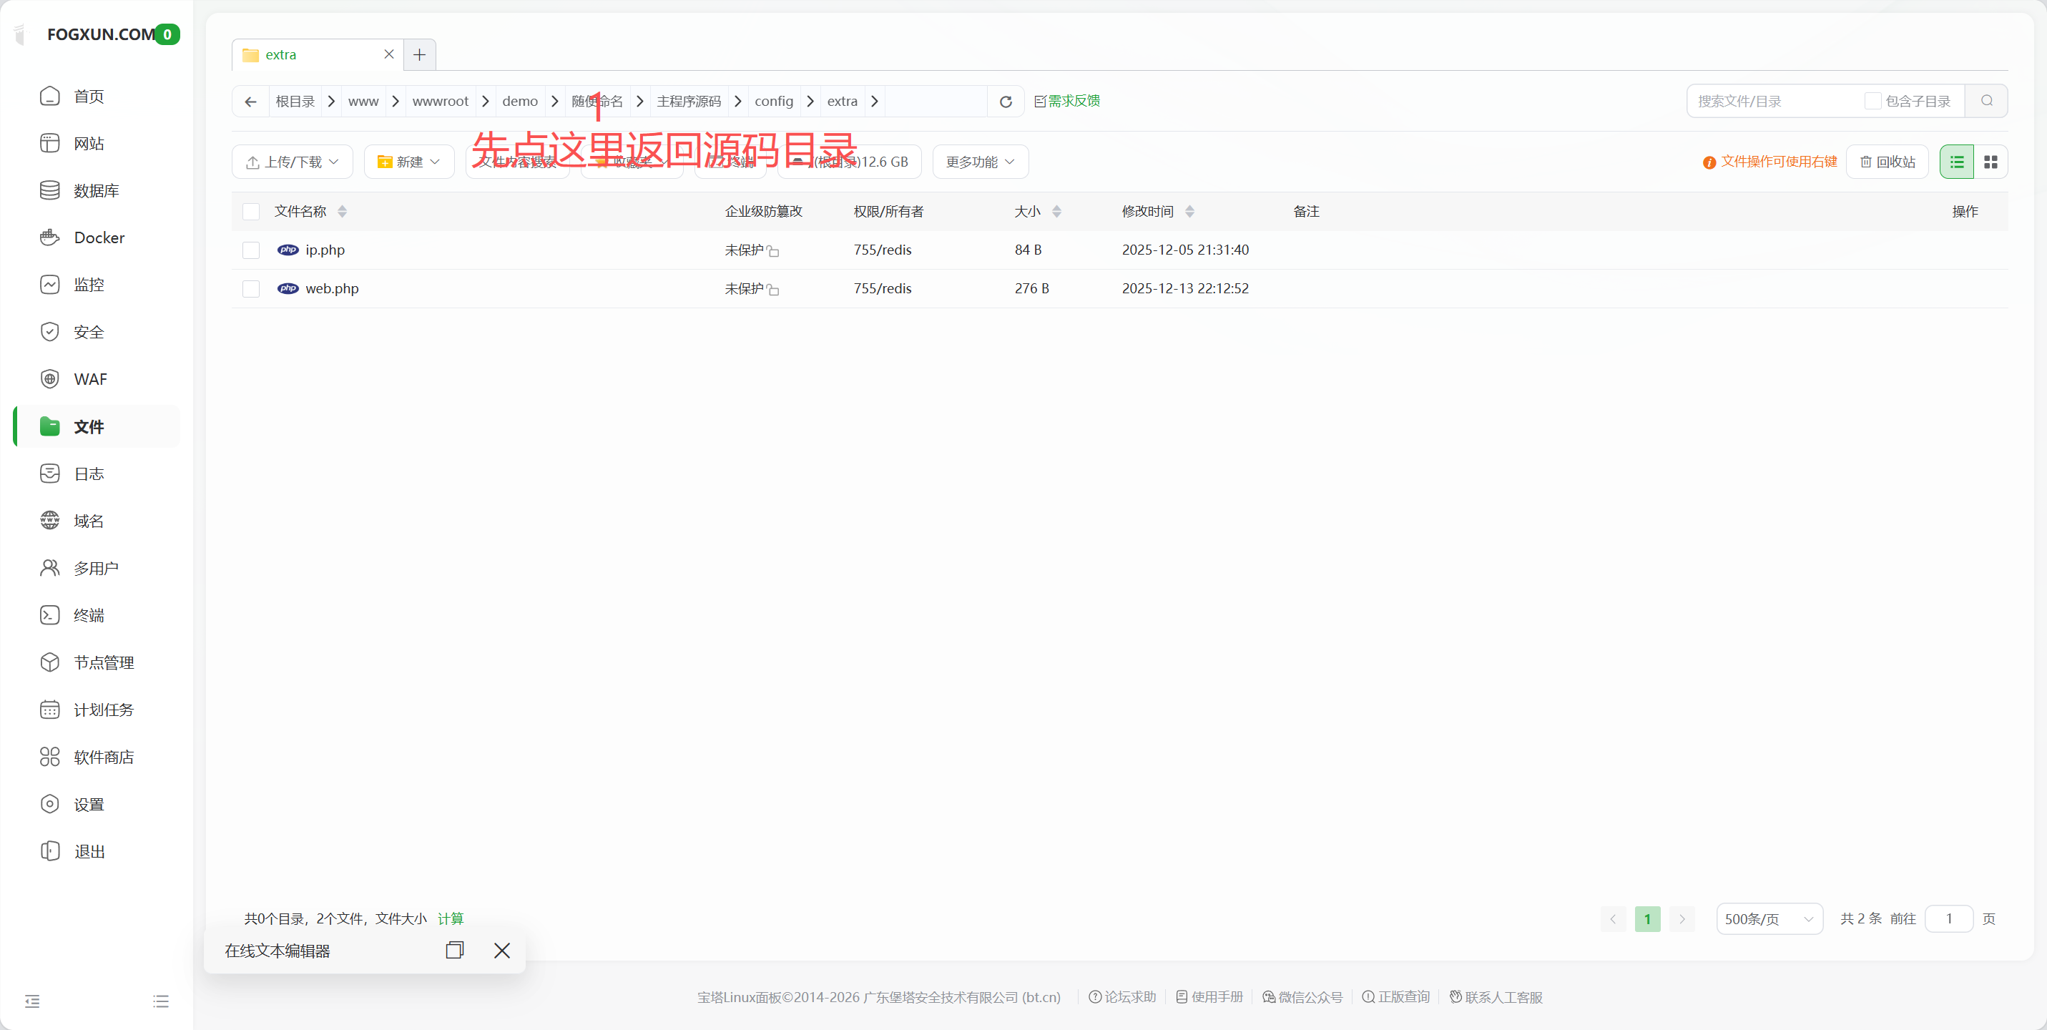The height and width of the screenshot is (1030, 2047).
Task: Switch file view to grid layout
Action: [x=1992, y=162]
